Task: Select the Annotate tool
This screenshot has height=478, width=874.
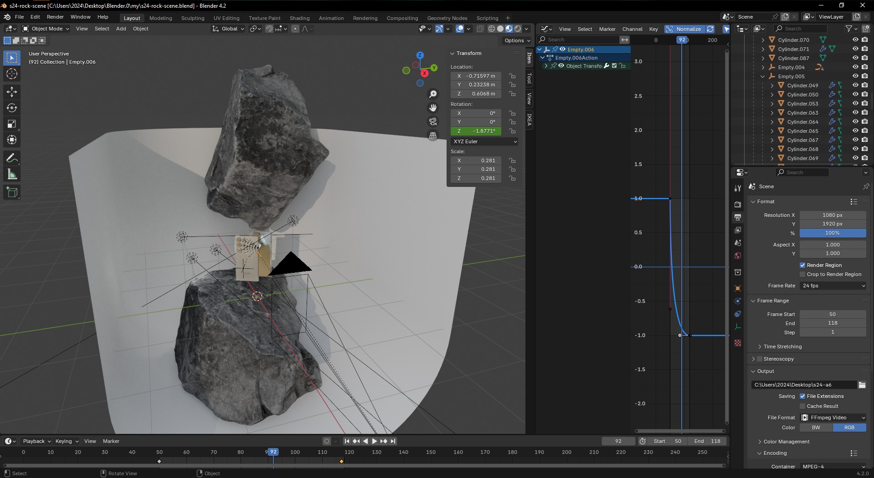Action: [x=12, y=158]
